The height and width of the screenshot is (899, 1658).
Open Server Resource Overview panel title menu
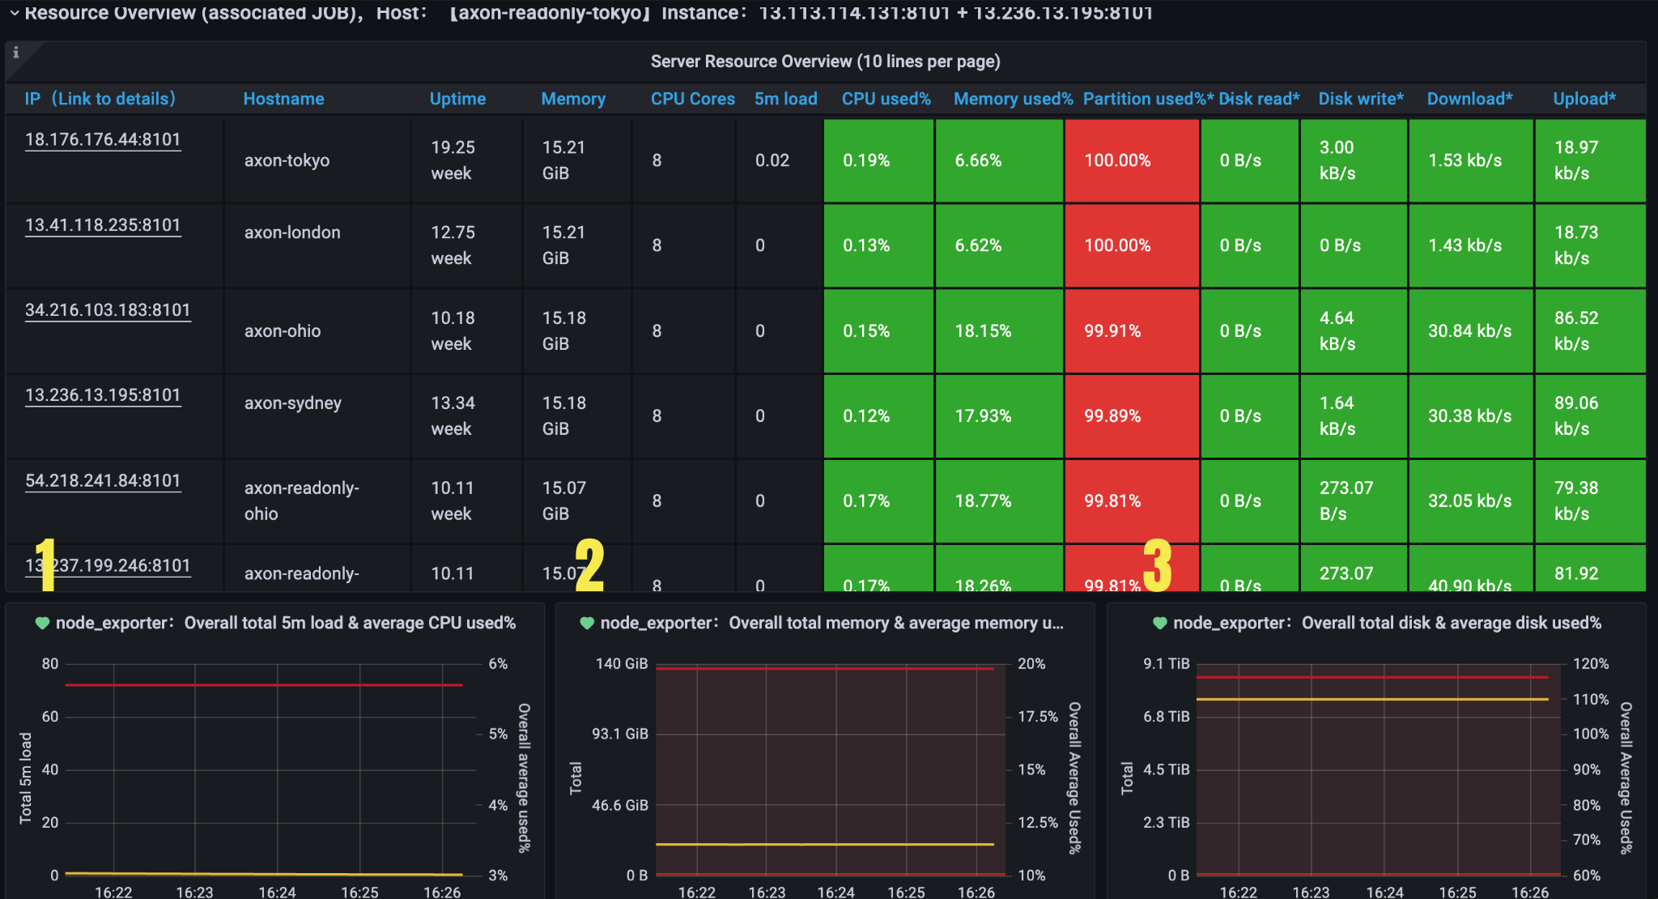tap(825, 62)
